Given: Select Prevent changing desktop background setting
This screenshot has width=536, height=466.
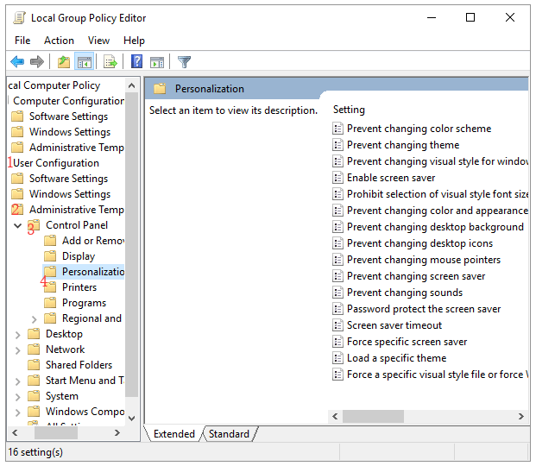Looking at the screenshot, I should 435,227.
